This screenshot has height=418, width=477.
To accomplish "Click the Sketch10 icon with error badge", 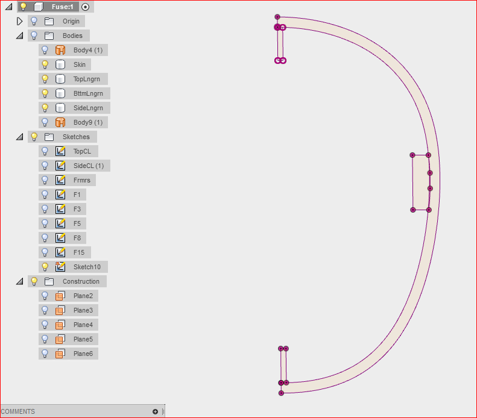I will (x=60, y=267).
